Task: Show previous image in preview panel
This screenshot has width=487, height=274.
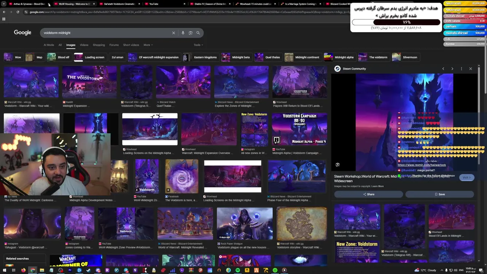Action: (x=443, y=68)
